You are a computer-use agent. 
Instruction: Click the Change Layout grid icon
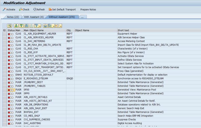coord(57,26)
